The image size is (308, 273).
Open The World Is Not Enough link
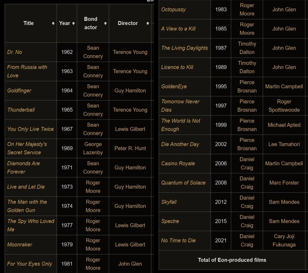pos(181,125)
